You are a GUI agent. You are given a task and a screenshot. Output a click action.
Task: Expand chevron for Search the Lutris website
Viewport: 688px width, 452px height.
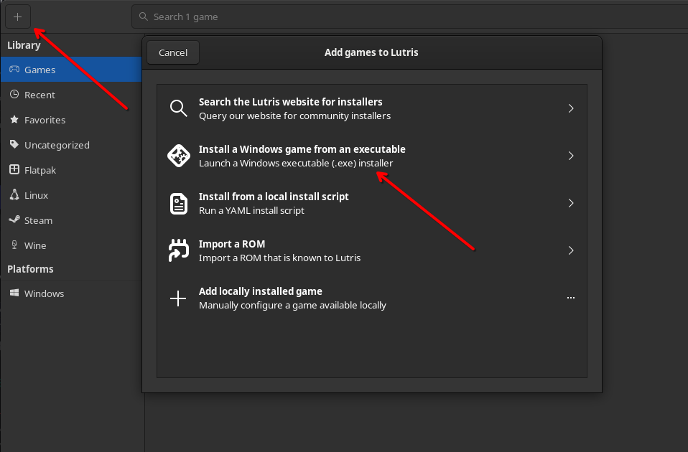[571, 108]
